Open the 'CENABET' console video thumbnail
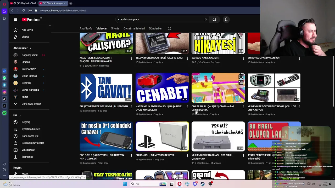Screen dimensions: 335x188 coord(162,88)
